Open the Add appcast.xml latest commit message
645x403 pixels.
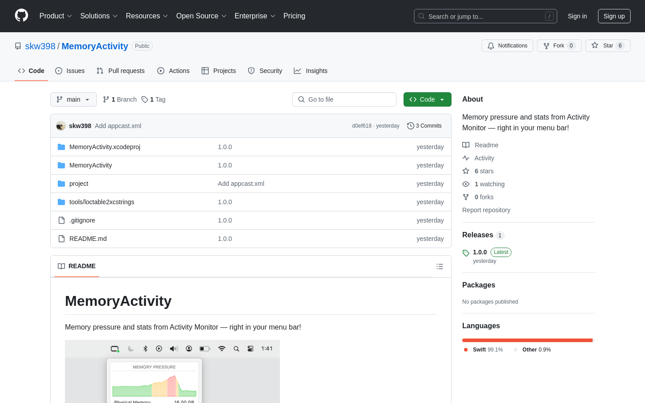[x=118, y=126]
